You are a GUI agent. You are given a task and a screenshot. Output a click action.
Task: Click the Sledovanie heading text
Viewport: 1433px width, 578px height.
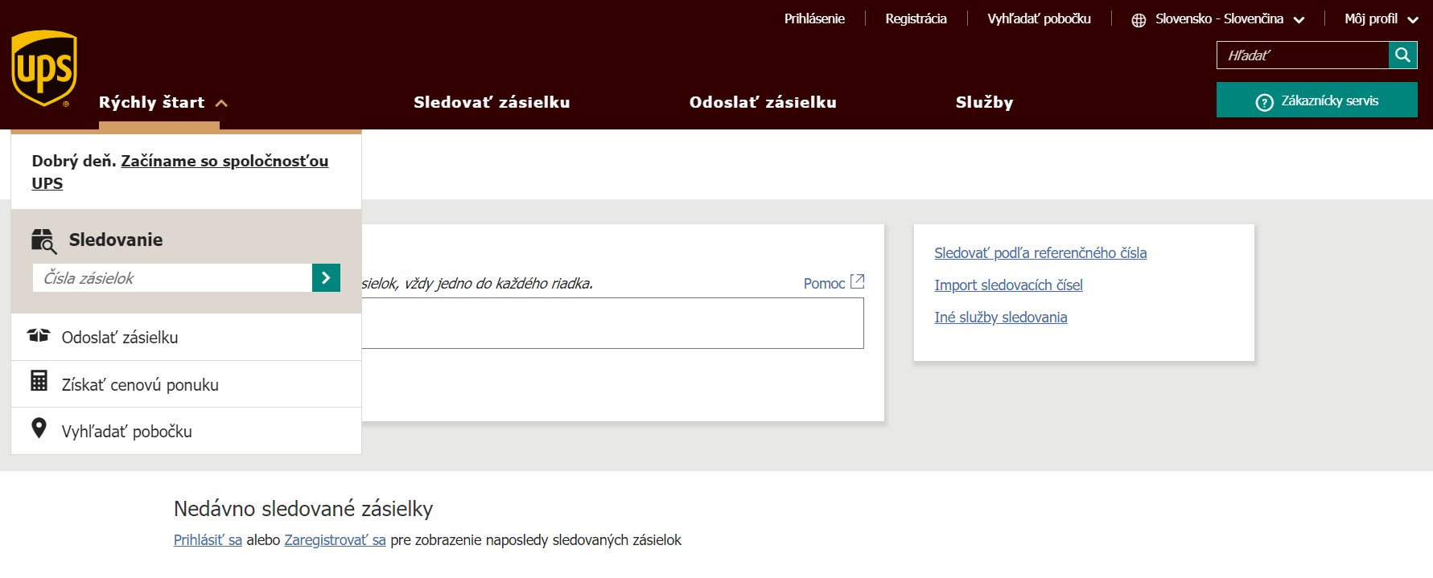pyautogui.click(x=116, y=240)
